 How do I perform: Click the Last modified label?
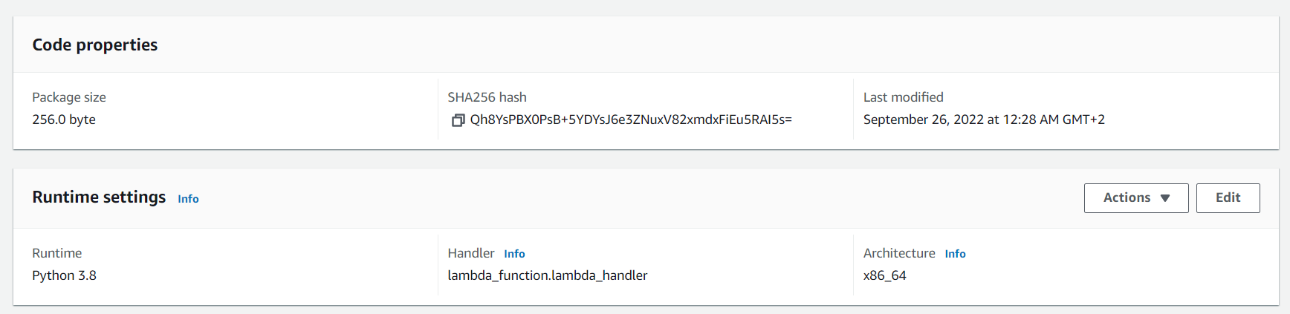tap(903, 97)
